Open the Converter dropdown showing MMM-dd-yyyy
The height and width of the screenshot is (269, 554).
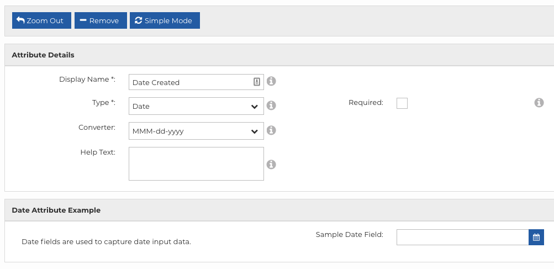pyautogui.click(x=196, y=131)
